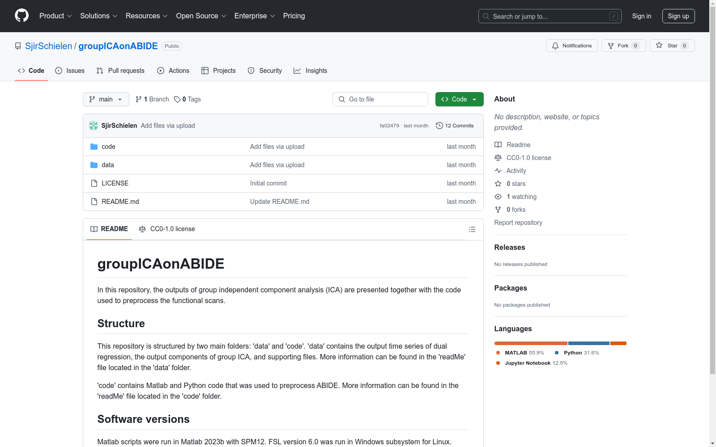Click the repository book icon beside SjirSchielen
This screenshot has width=716, height=447.
pyautogui.click(x=18, y=46)
